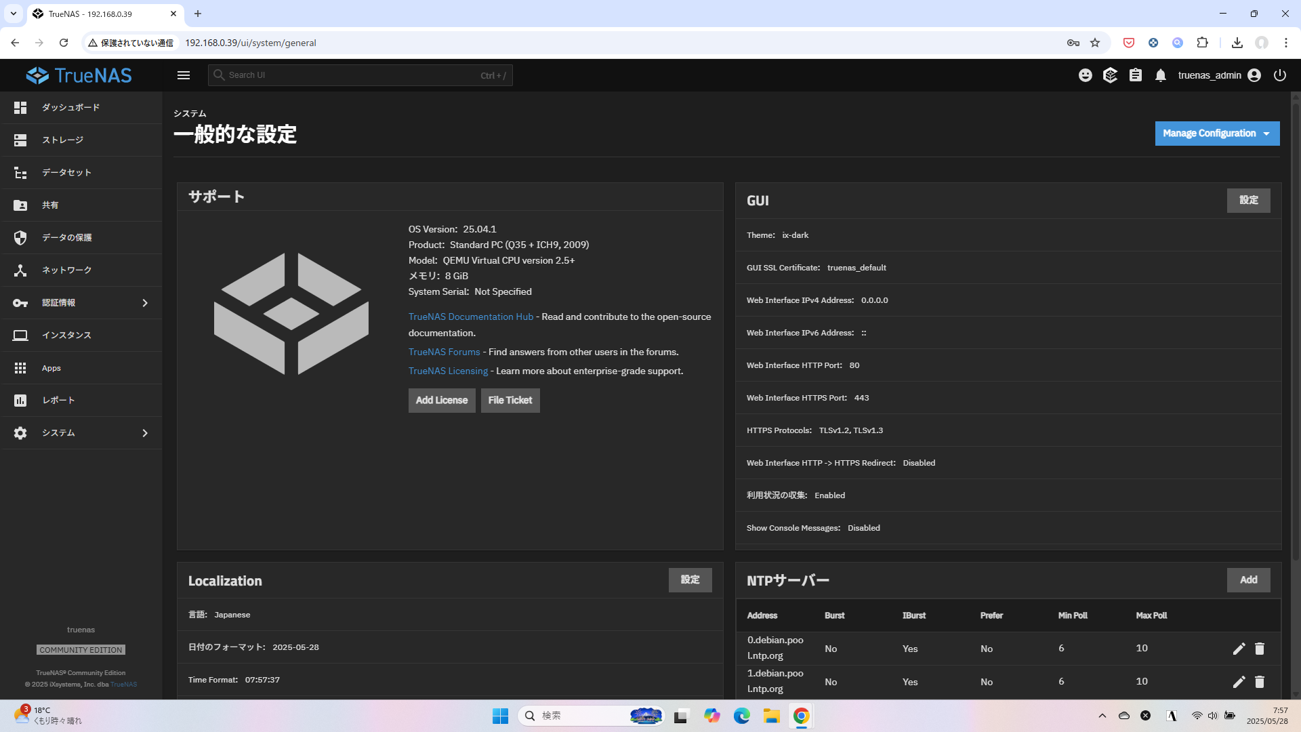Click Add in NTPサーバー card

pyautogui.click(x=1248, y=580)
